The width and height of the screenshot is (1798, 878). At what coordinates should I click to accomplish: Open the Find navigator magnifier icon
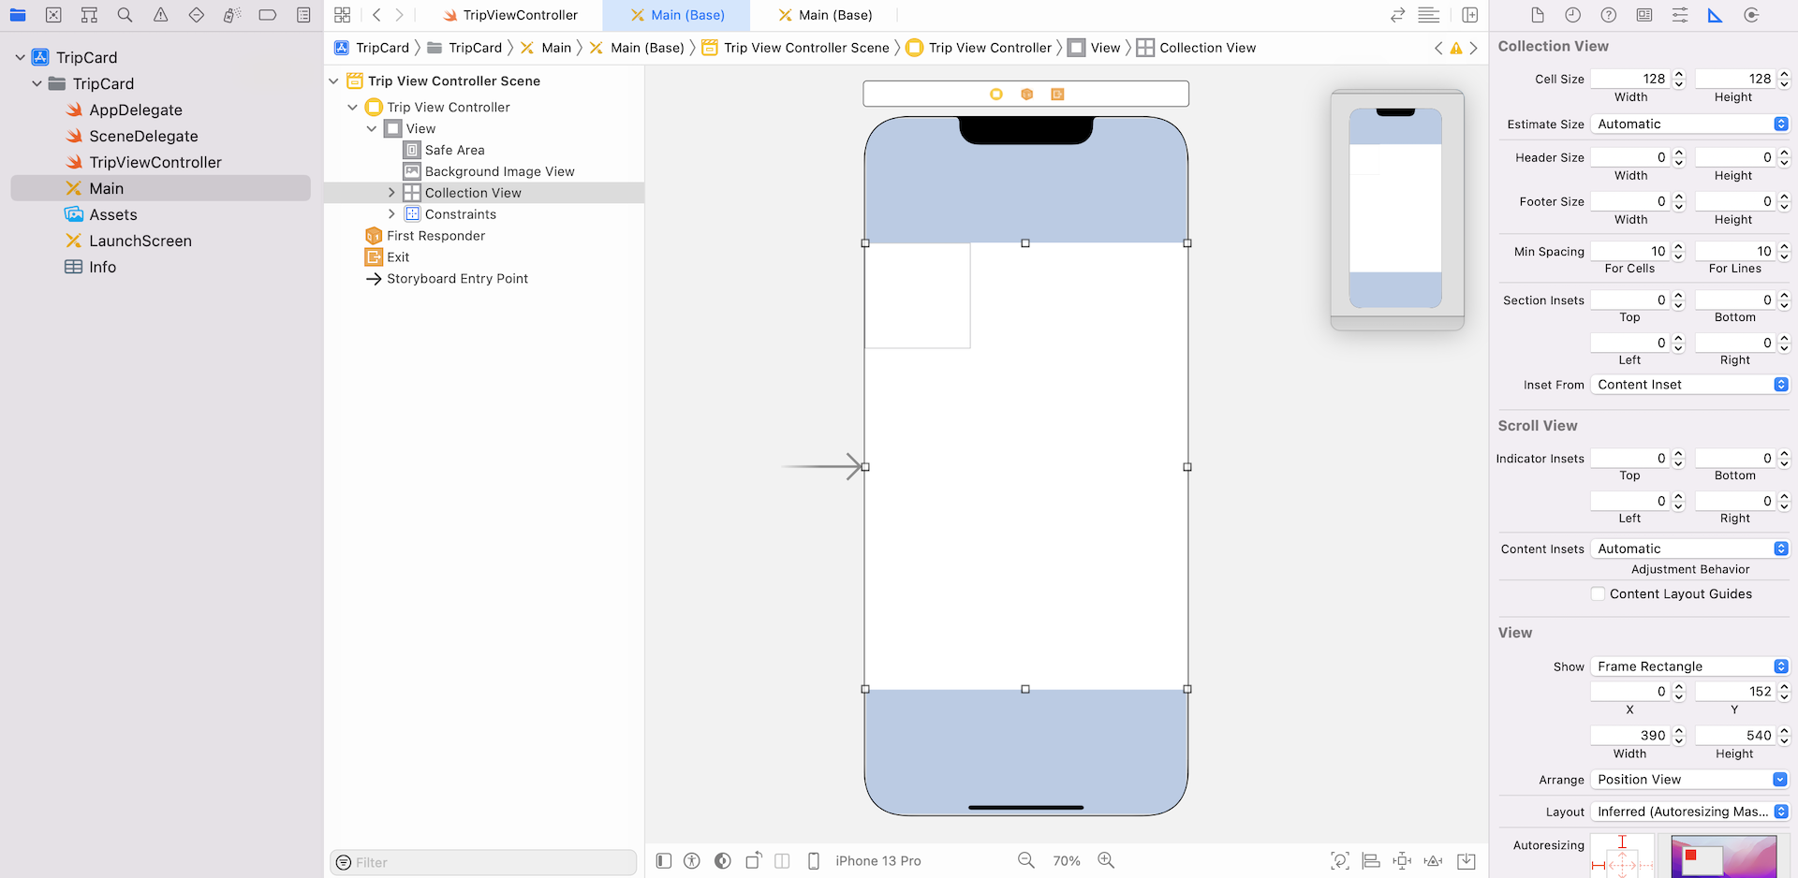[x=125, y=15]
